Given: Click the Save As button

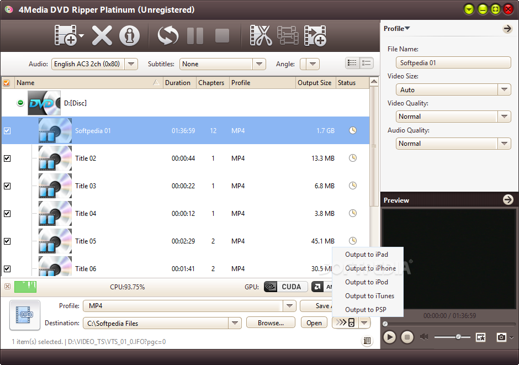Looking at the screenshot, I should (316, 306).
